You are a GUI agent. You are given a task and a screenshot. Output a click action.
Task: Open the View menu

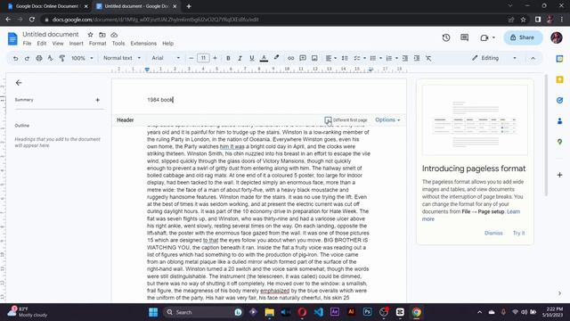57,44
